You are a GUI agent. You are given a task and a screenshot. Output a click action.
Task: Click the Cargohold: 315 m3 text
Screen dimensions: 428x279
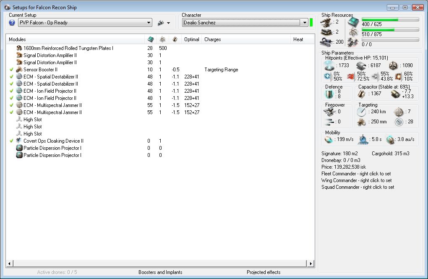point(391,154)
